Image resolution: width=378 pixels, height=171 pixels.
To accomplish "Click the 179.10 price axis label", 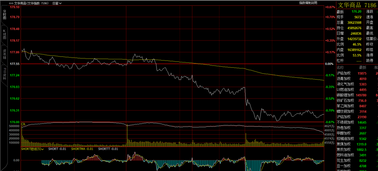I will coord(14,7).
